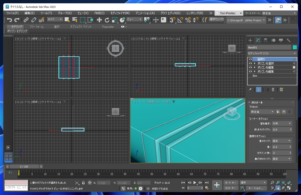Image resolution: width=301 pixels, height=195 pixels.
Task: Click Remove Modifier trash icon
Action: point(273,89)
